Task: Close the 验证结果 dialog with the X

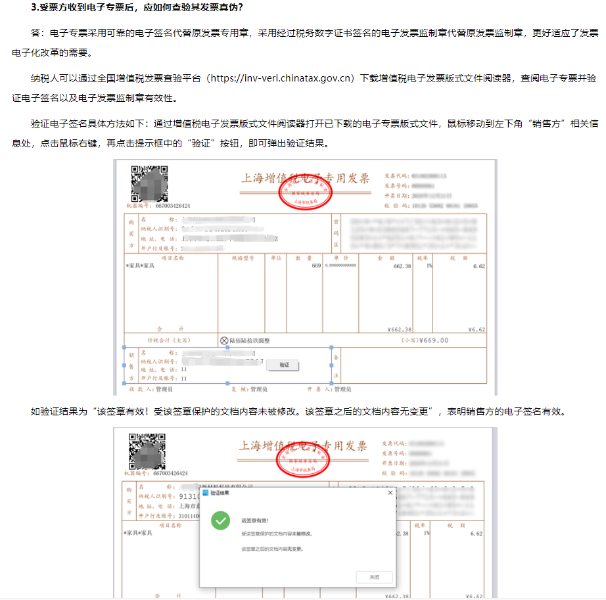Action: (x=391, y=492)
